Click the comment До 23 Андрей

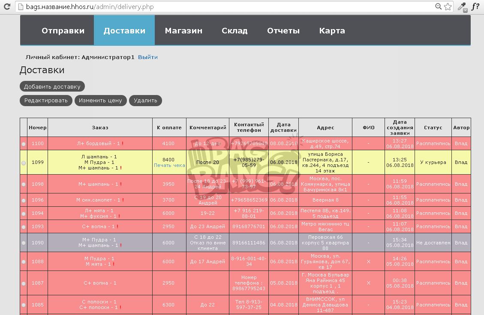208,226
